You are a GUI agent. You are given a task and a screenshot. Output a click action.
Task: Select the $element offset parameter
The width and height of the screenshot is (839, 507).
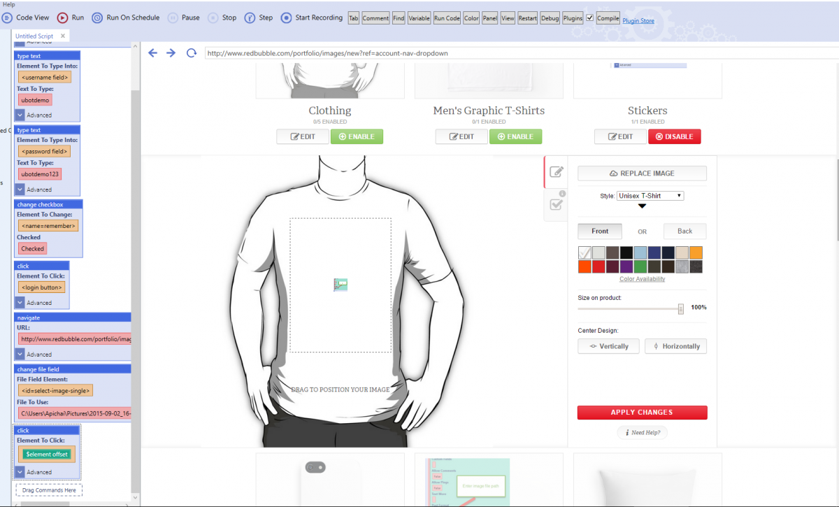(46, 454)
